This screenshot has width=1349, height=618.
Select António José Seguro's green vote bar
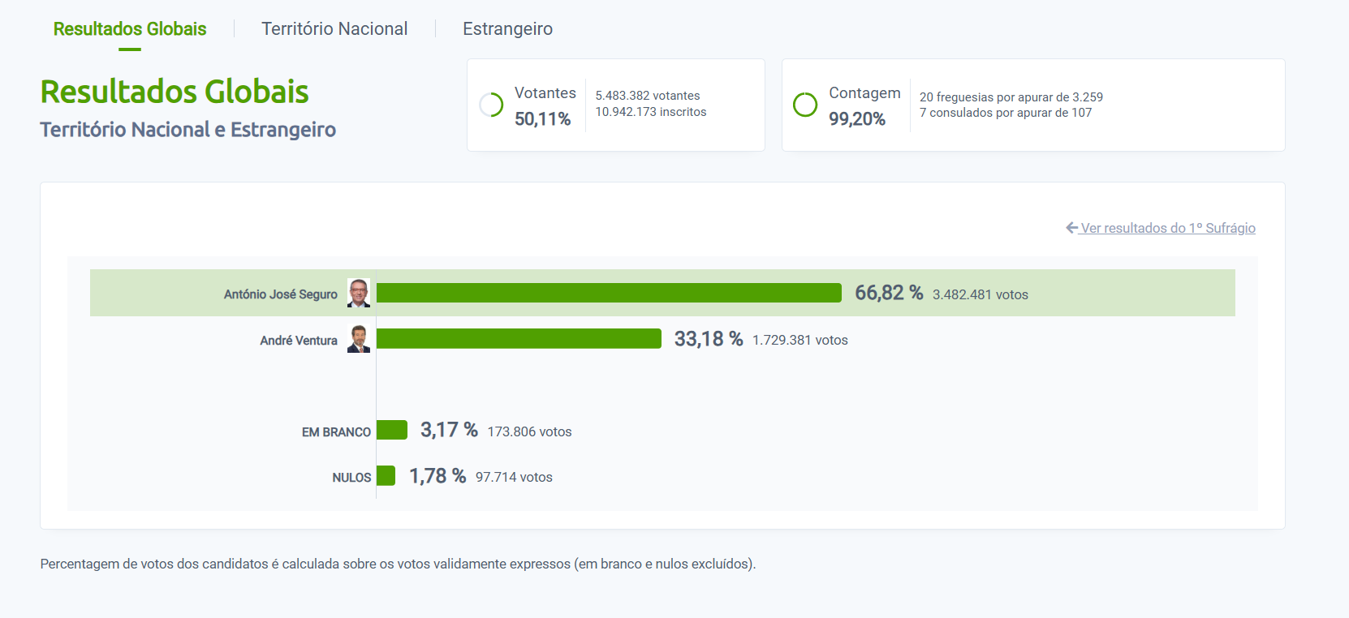pos(609,293)
